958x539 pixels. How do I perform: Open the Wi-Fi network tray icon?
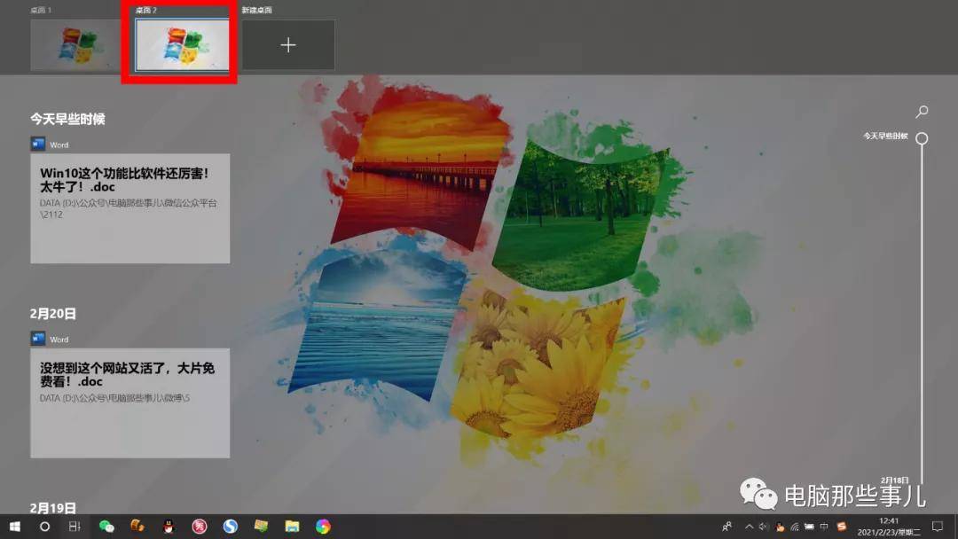click(794, 527)
